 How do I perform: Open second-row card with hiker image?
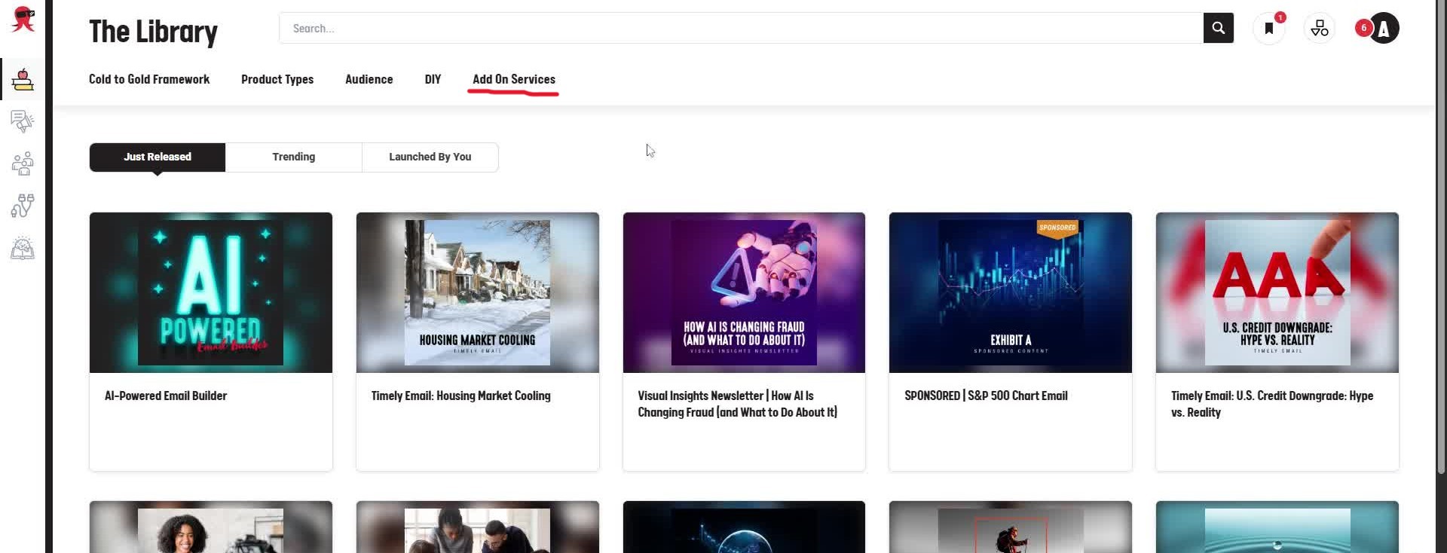[x=1011, y=527]
